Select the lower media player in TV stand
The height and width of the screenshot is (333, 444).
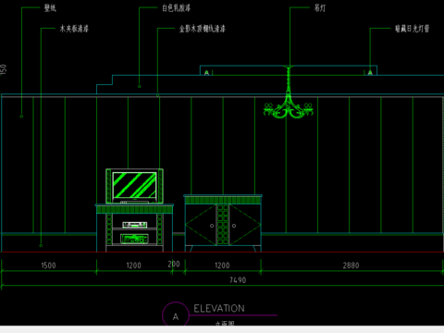(x=134, y=239)
